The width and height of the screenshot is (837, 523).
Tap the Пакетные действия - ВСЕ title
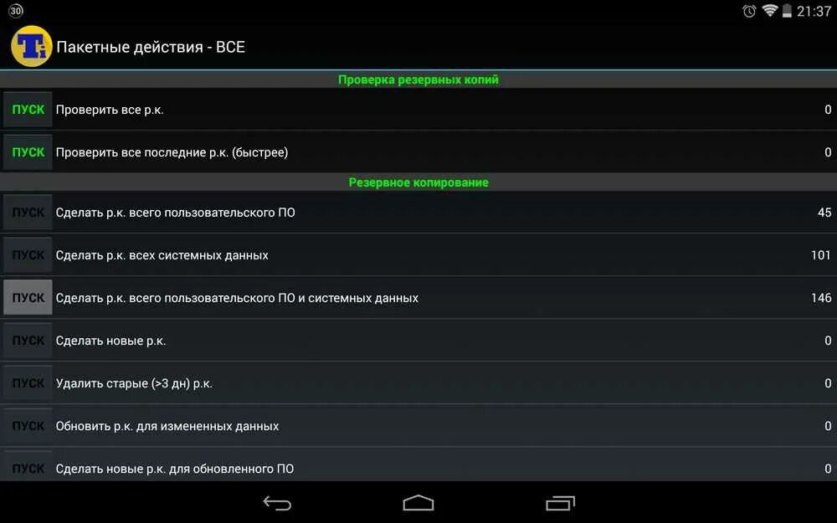151,47
